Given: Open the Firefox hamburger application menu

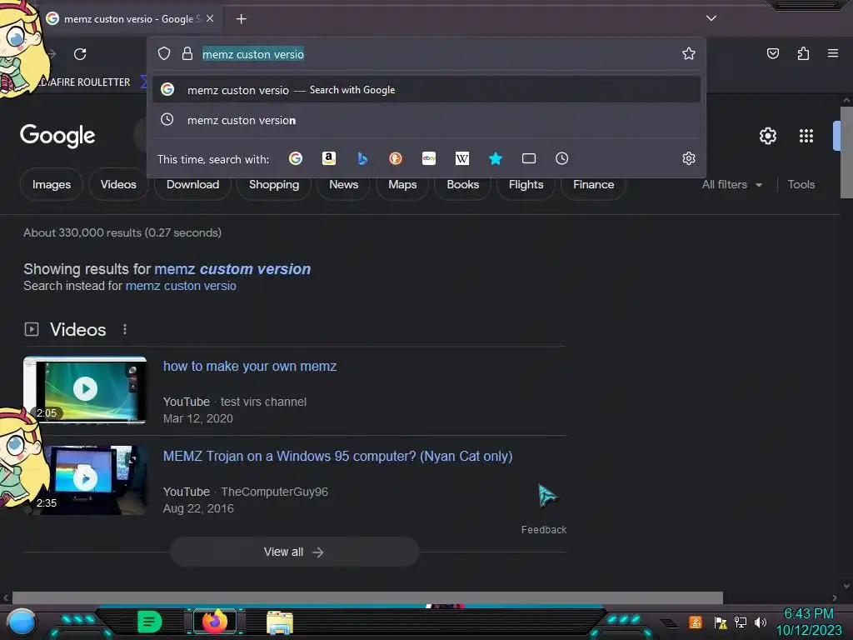Looking at the screenshot, I should (x=833, y=53).
